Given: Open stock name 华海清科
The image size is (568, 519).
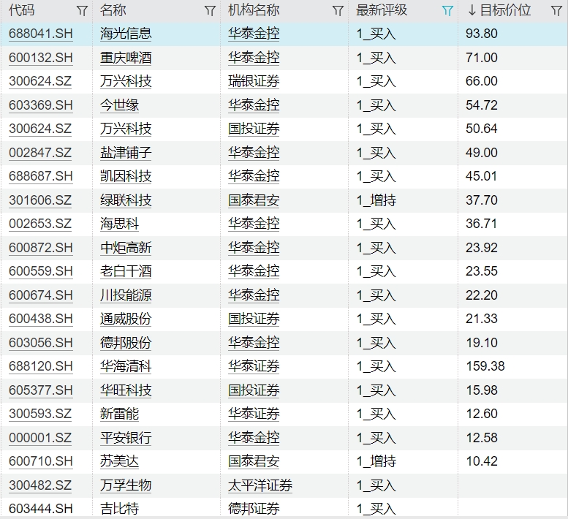Looking at the screenshot, I should pyautogui.click(x=126, y=366).
